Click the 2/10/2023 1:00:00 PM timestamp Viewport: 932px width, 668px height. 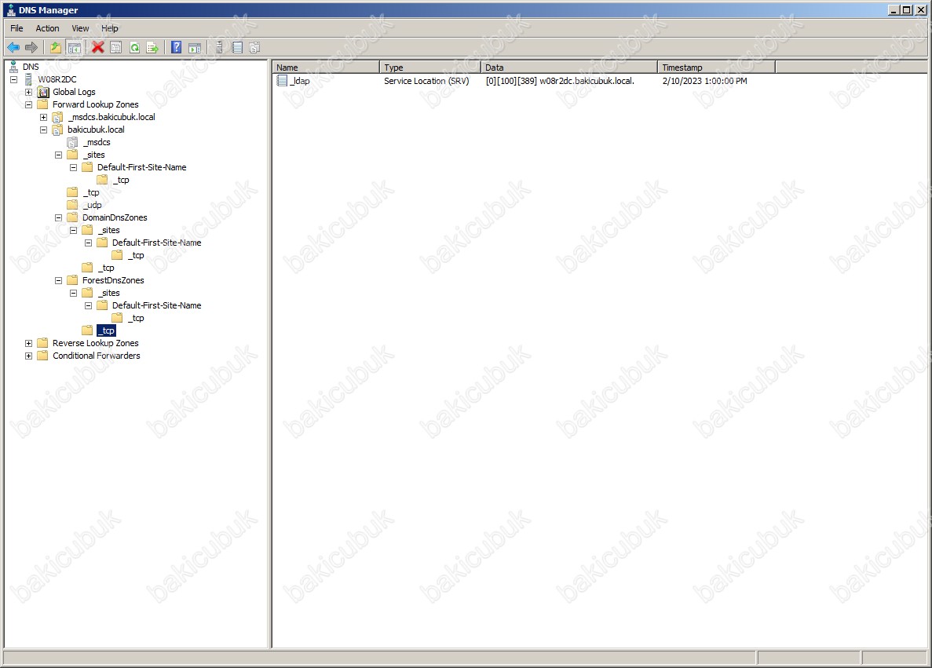704,81
